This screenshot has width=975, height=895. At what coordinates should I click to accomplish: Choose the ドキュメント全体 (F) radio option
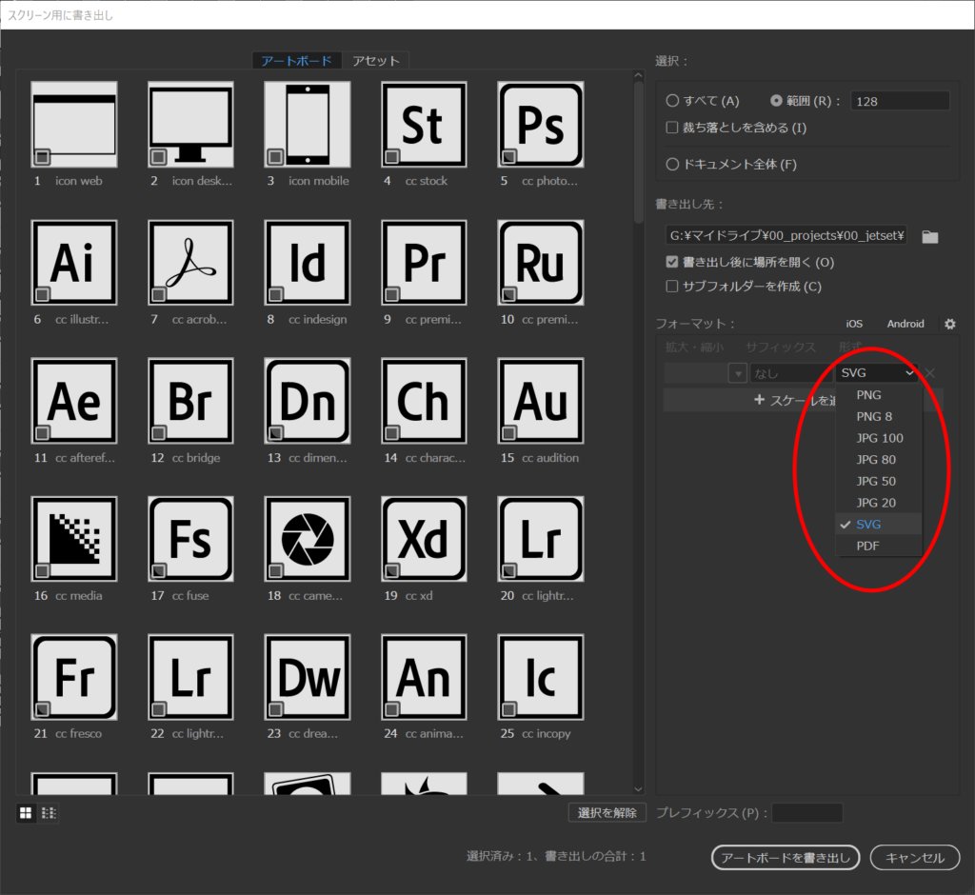pos(672,164)
